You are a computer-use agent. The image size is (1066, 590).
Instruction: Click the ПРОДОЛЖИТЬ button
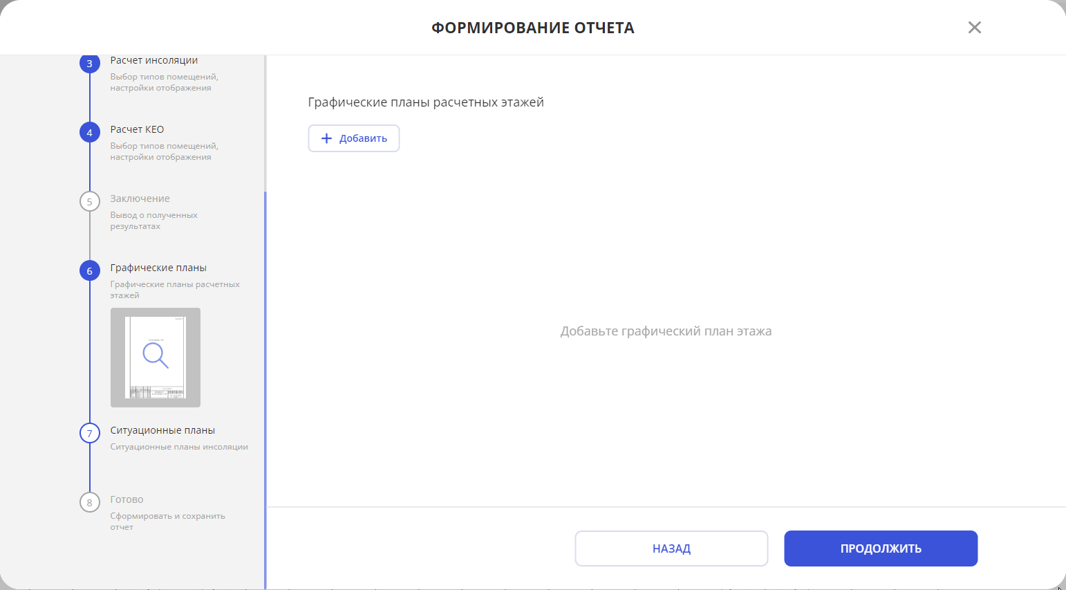[x=881, y=548]
